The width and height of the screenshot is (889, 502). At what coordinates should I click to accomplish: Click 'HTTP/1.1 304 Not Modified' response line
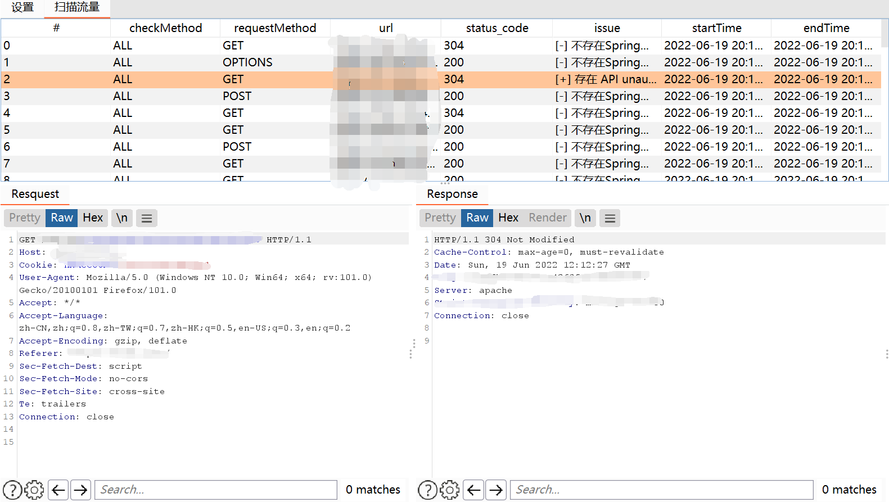coord(504,239)
